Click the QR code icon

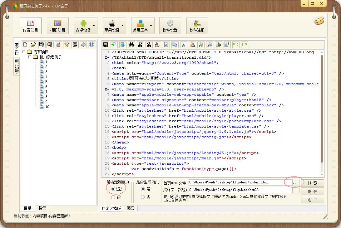pos(75,45)
